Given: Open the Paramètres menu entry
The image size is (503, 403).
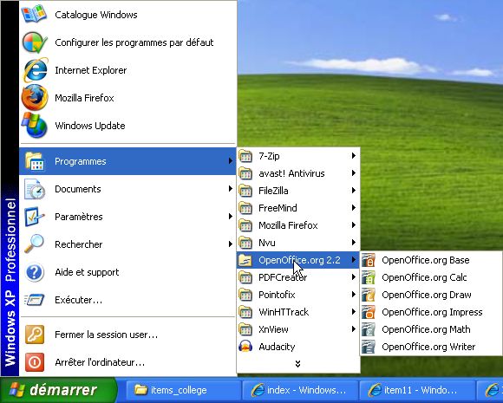Looking at the screenshot, I should point(127,217).
